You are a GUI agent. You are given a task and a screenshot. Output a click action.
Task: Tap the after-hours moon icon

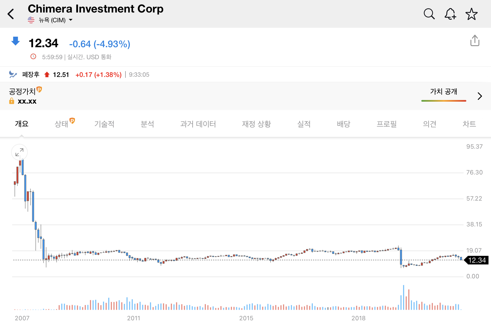tap(13, 74)
